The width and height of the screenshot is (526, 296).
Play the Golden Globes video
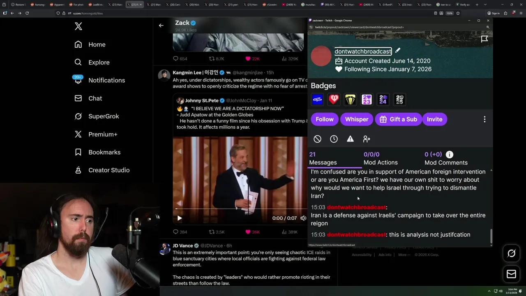click(180, 218)
